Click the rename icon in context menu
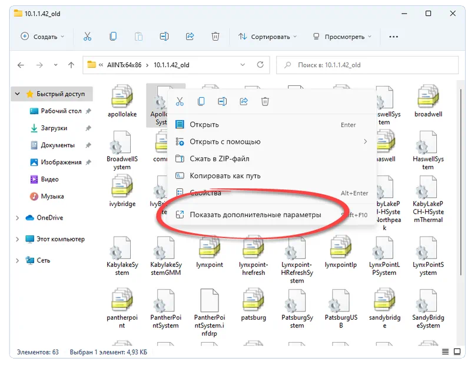This screenshot has height=365, width=471. 223,101
